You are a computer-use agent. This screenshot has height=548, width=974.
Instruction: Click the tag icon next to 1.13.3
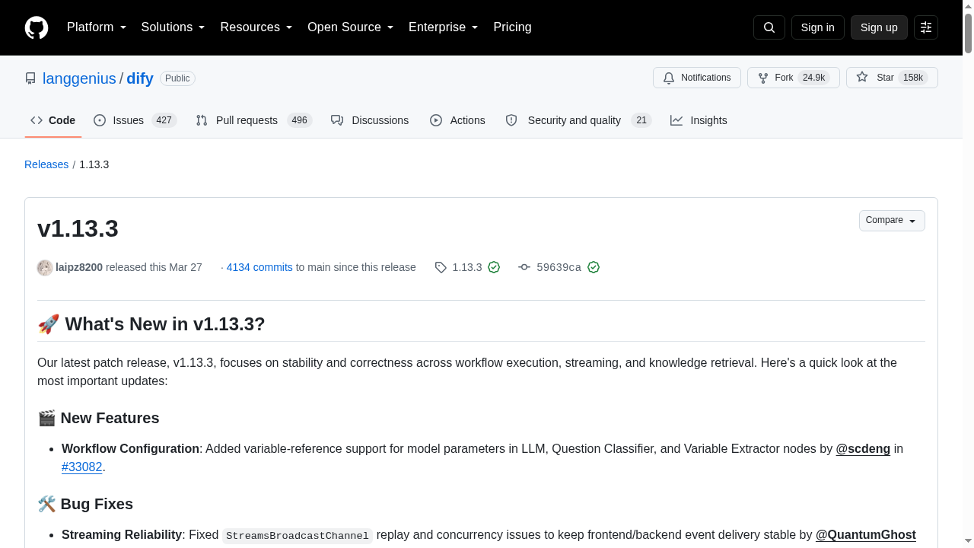click(441, 267)
